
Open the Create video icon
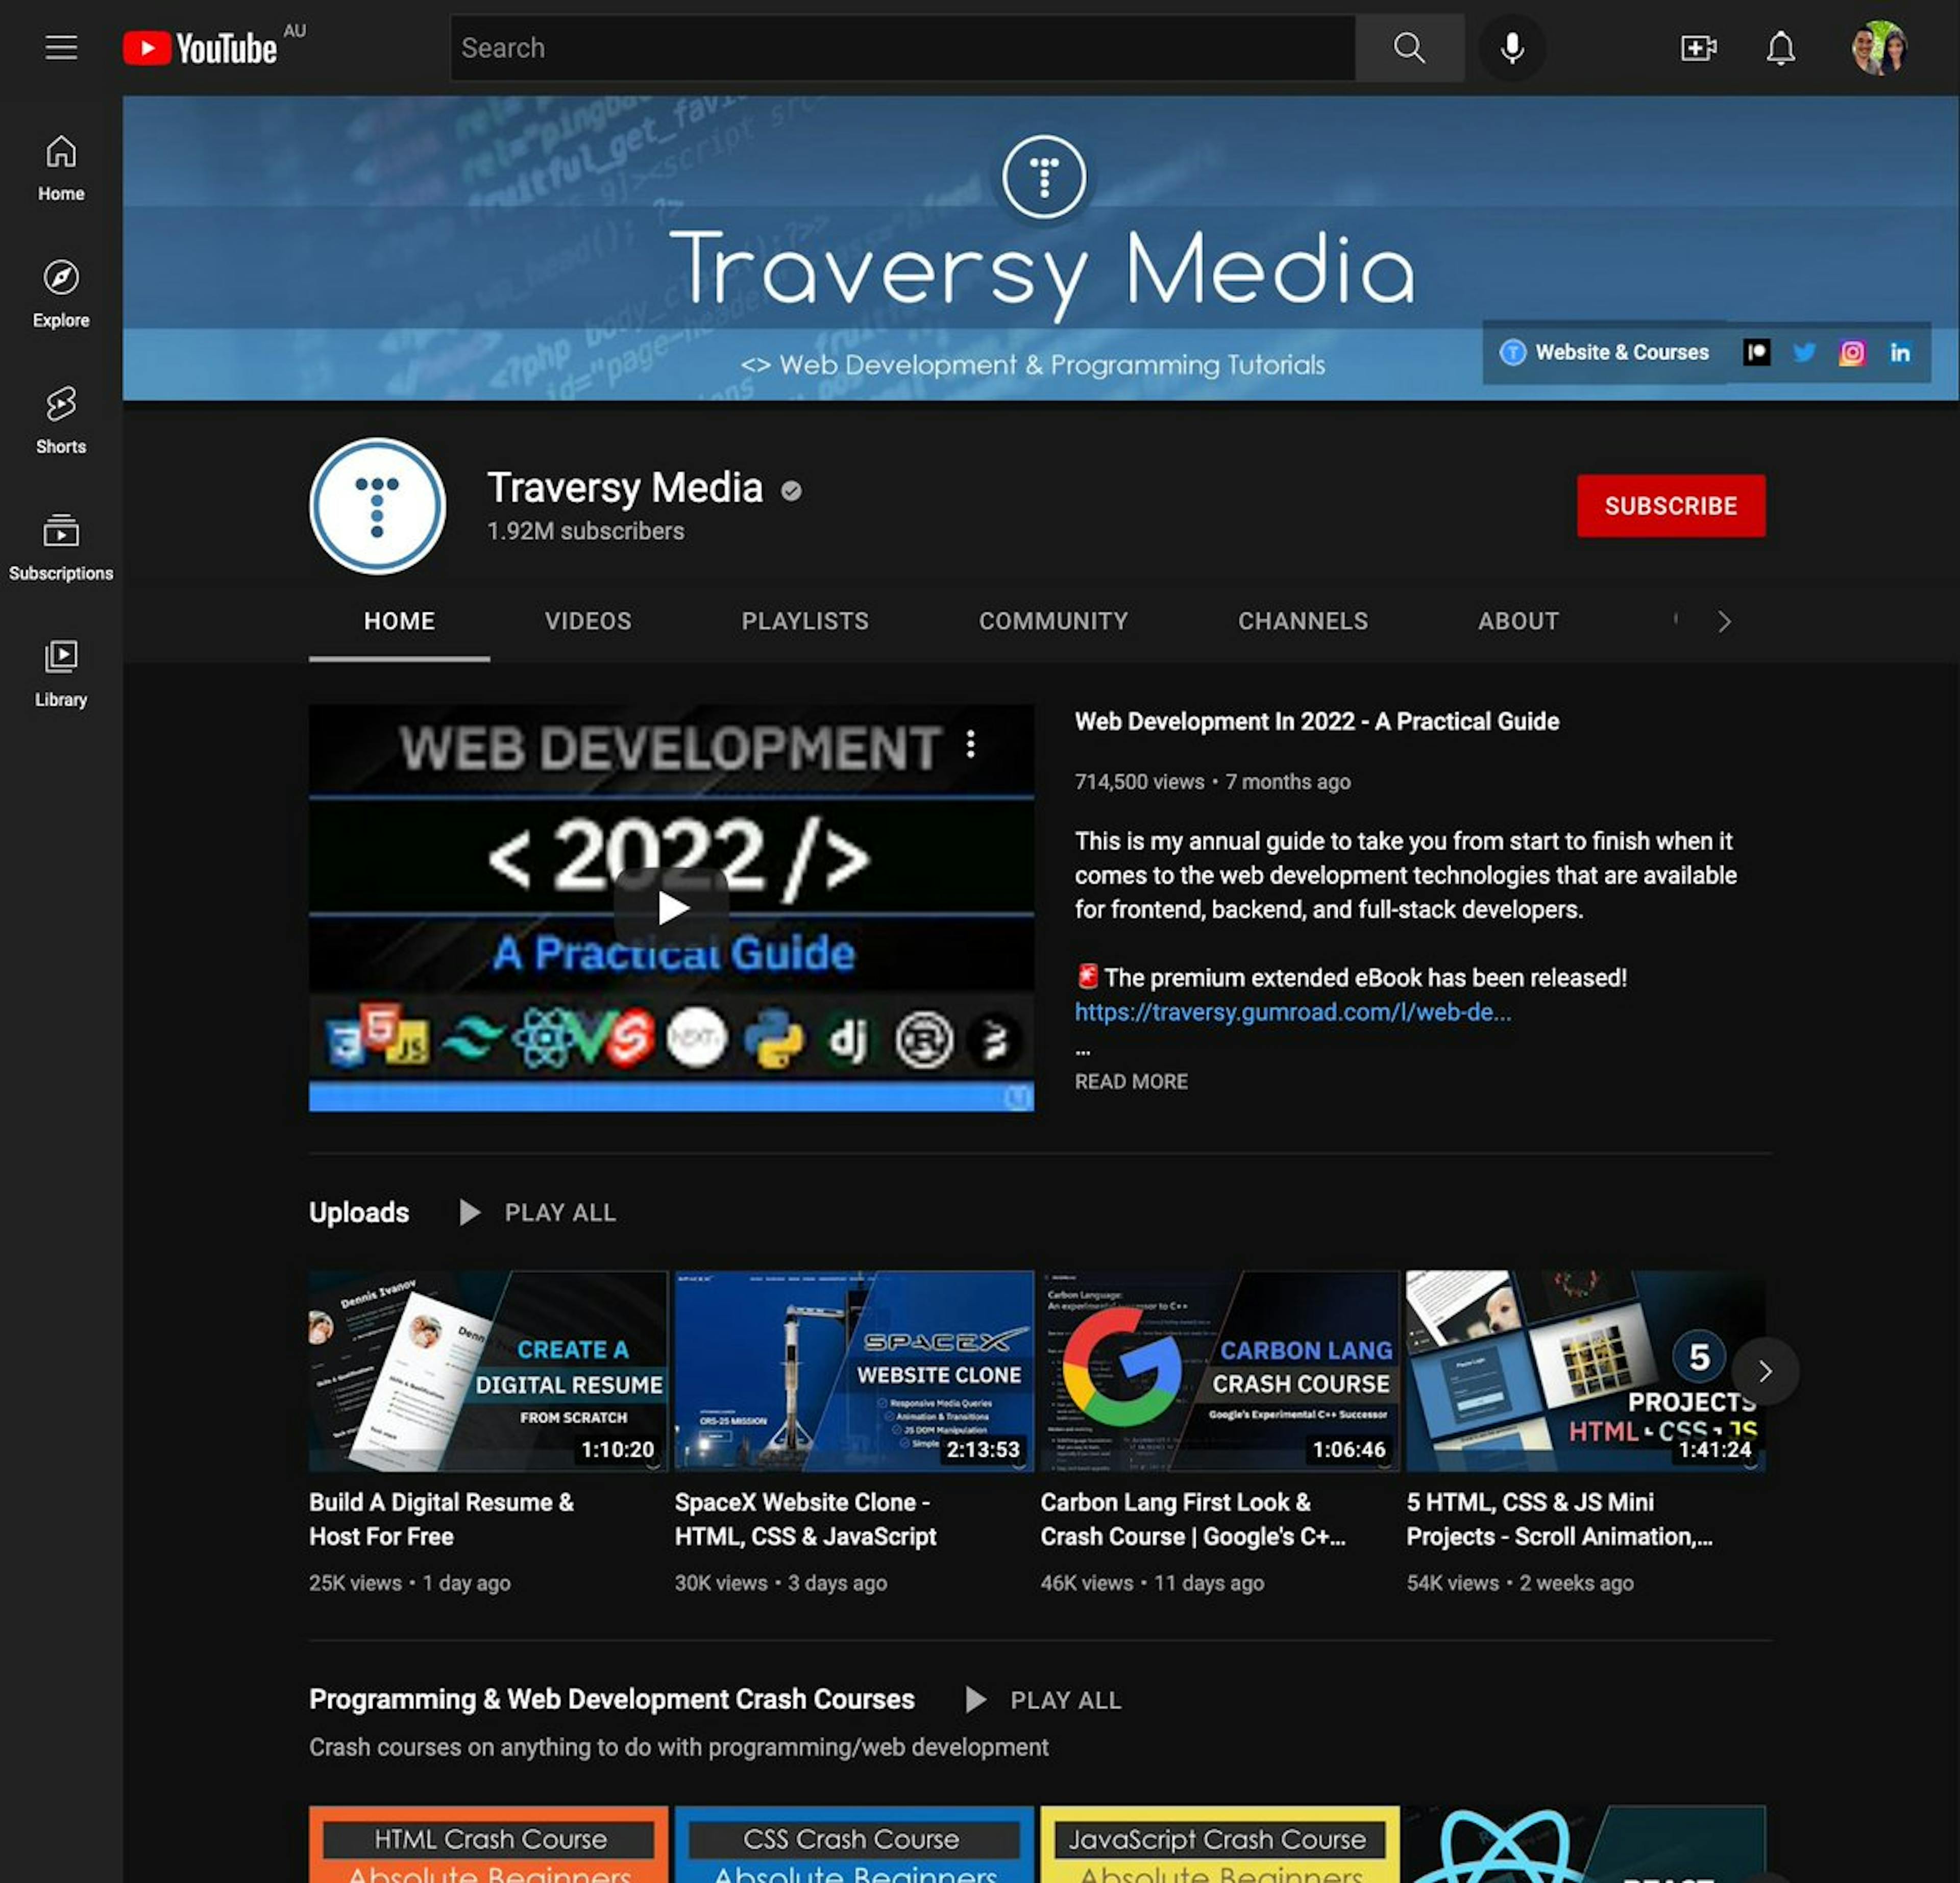click(1698, 48)
